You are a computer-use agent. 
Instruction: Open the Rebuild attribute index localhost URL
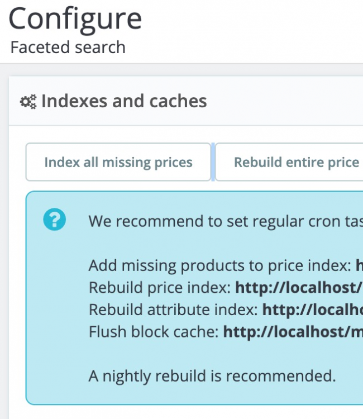point(312,310)
